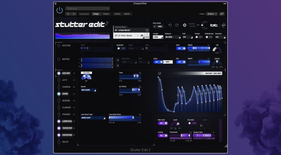Select the REVERB module label
The height and width of the screenshot is (155, 281).
coord(66,101)
